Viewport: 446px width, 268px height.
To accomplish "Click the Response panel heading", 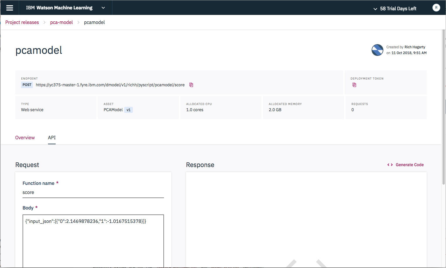I will [x=200, y=165].
